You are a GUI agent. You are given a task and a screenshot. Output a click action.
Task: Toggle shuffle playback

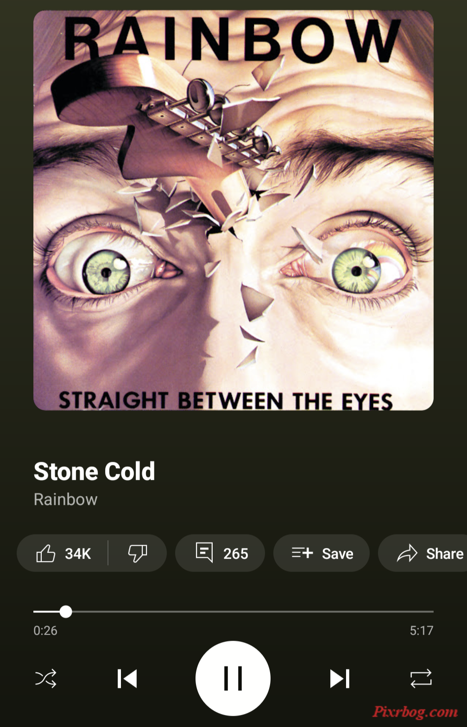point(46,678)
